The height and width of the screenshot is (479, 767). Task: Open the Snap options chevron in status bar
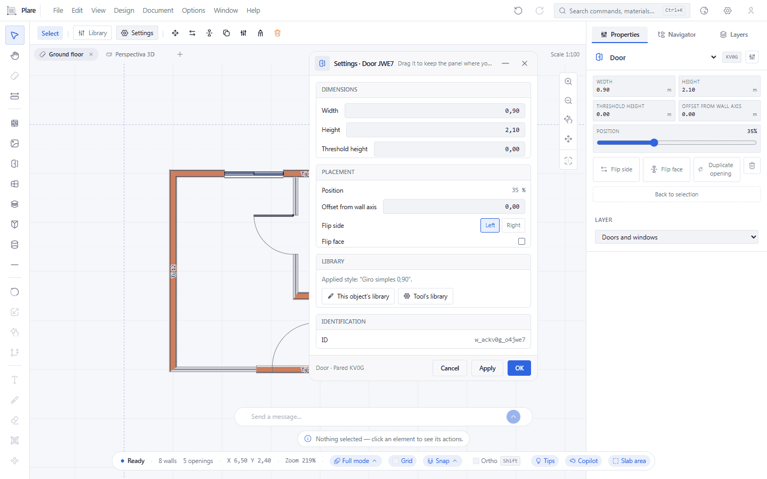coord(455,461)
